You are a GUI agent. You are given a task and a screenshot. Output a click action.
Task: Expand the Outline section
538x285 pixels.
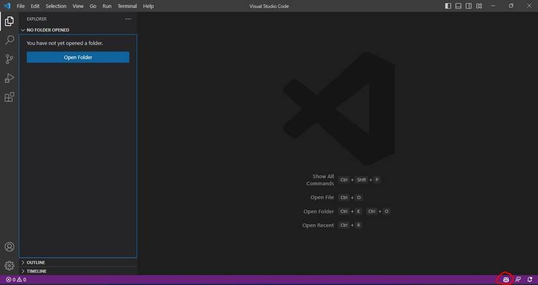[x=36, y=262]
